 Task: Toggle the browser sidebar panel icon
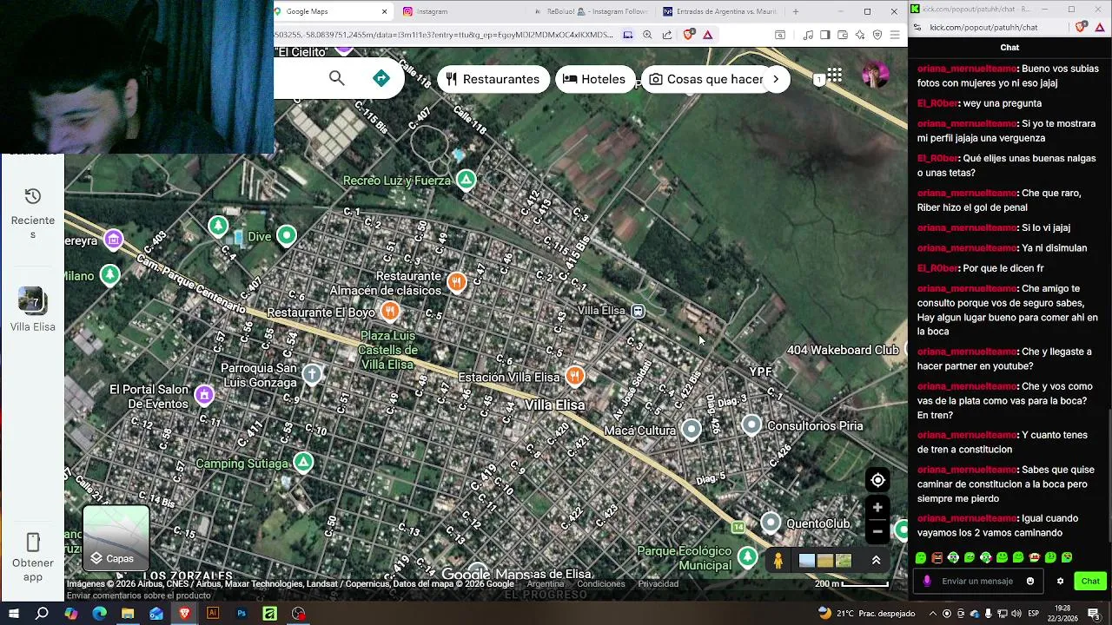[x=824, y=35]
